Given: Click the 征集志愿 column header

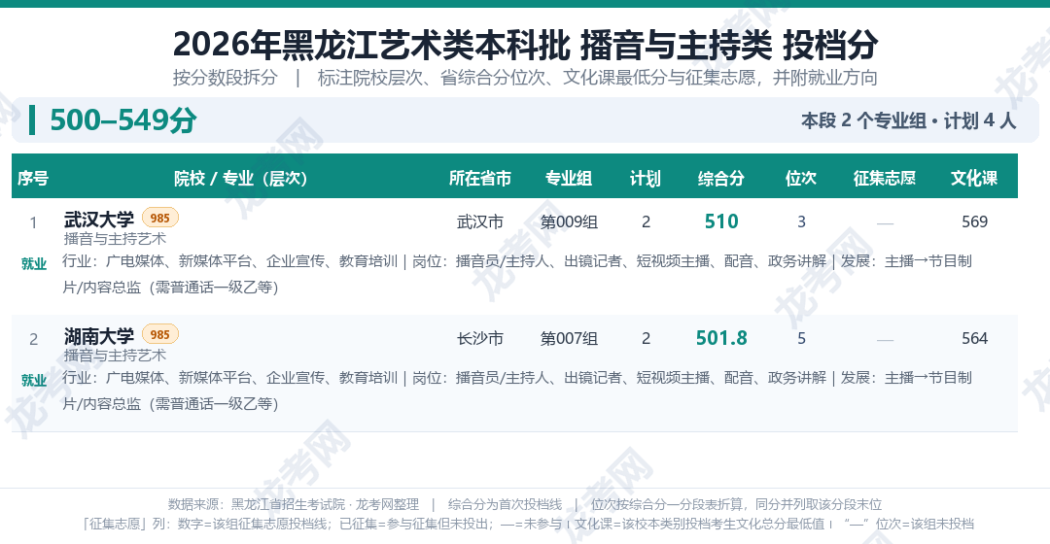Looking at the screenshot, I should coord(885,178).
